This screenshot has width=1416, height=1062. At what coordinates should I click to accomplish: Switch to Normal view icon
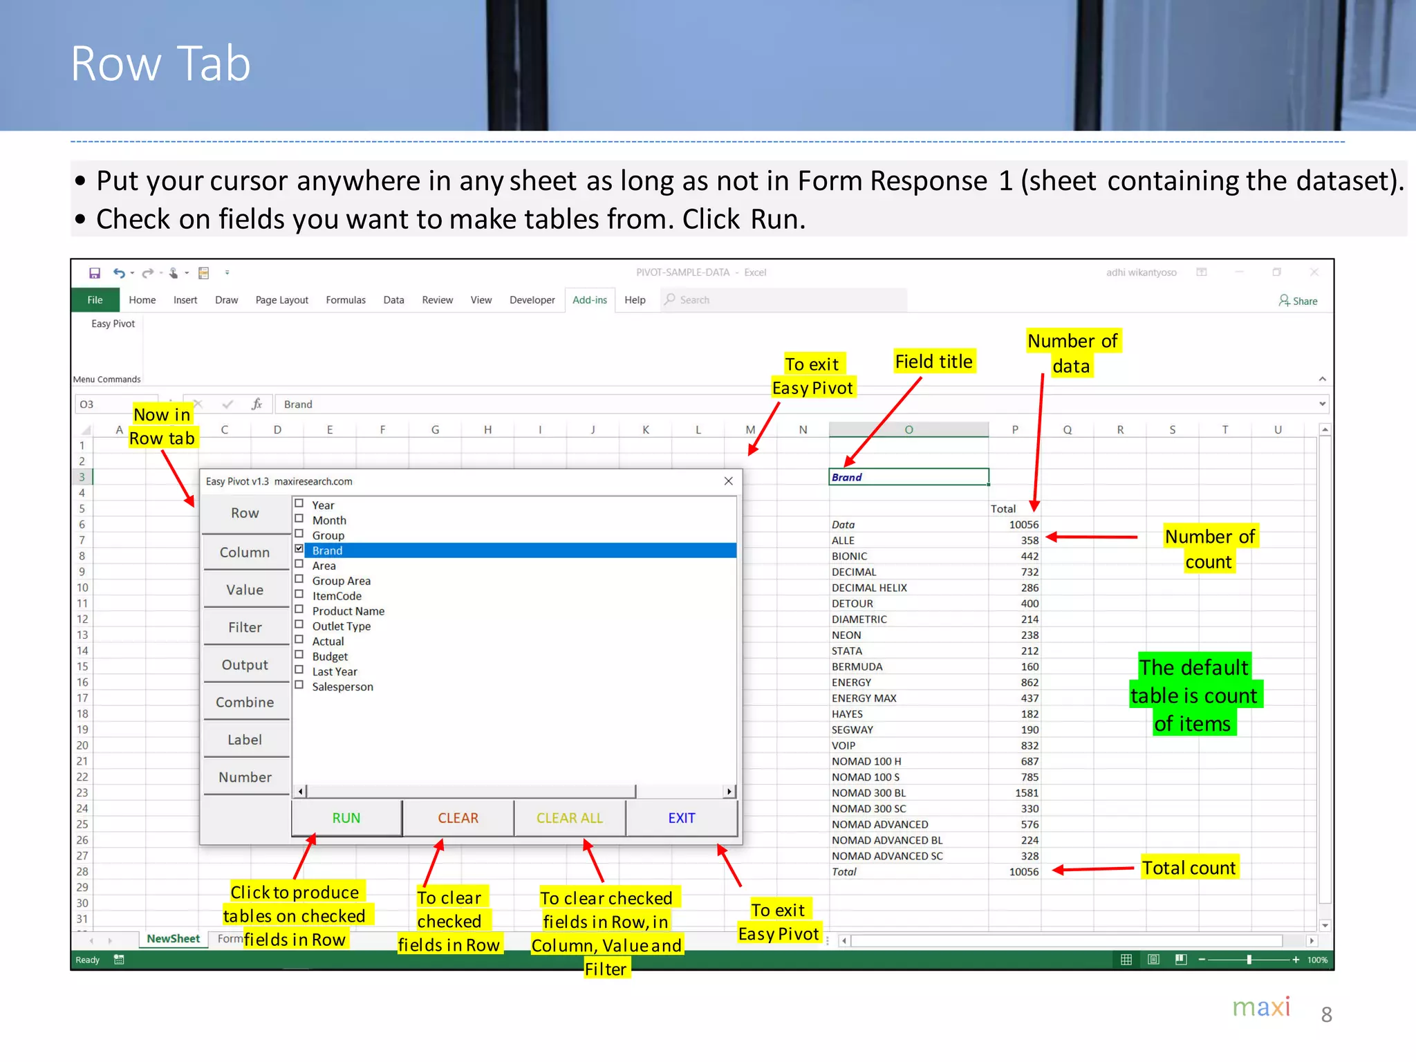point(1126,960)
